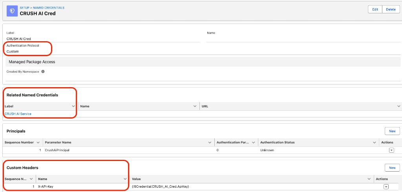Viewport: 402px width, 192px height.
Task: Click the CRUSH AI Cred label value
Action: (19, 39)
